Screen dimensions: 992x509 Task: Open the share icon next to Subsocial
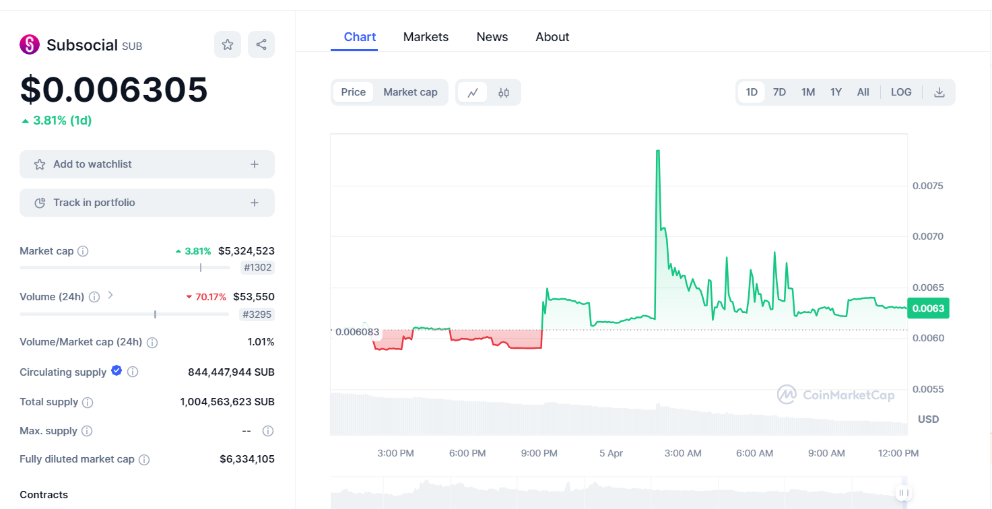(261, 44)
